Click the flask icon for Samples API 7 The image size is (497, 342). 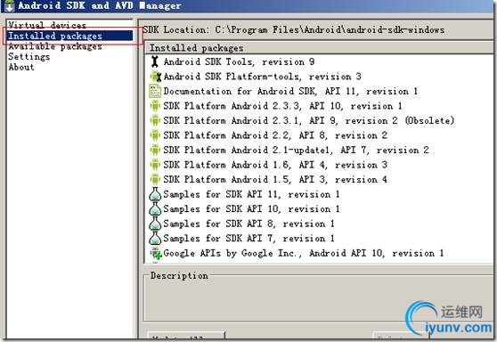click(x=155, y=239)
